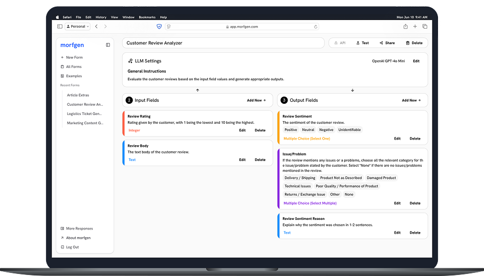Click the "OpenAI GPT-4o Mini" text
This screenshot has width=484, height=276.
pyautogui.click(x=388, y=61)
